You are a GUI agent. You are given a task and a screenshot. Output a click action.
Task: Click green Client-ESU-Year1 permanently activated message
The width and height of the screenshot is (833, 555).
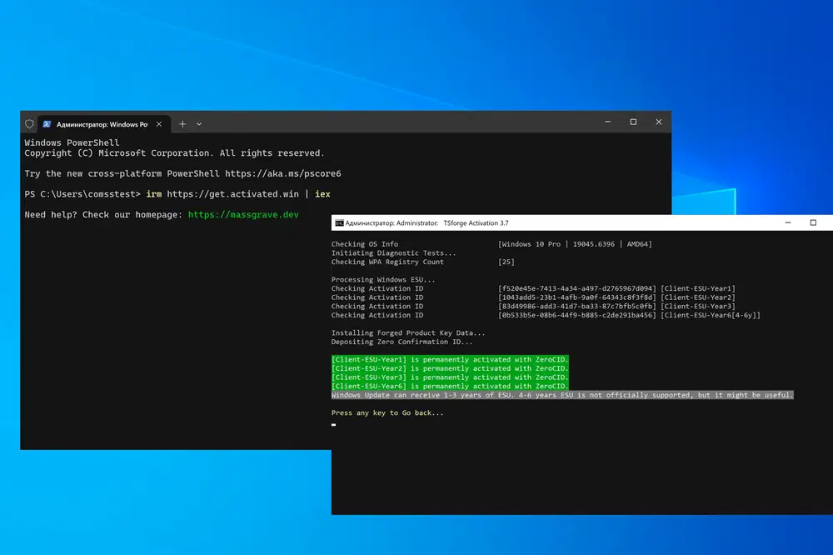450,359
